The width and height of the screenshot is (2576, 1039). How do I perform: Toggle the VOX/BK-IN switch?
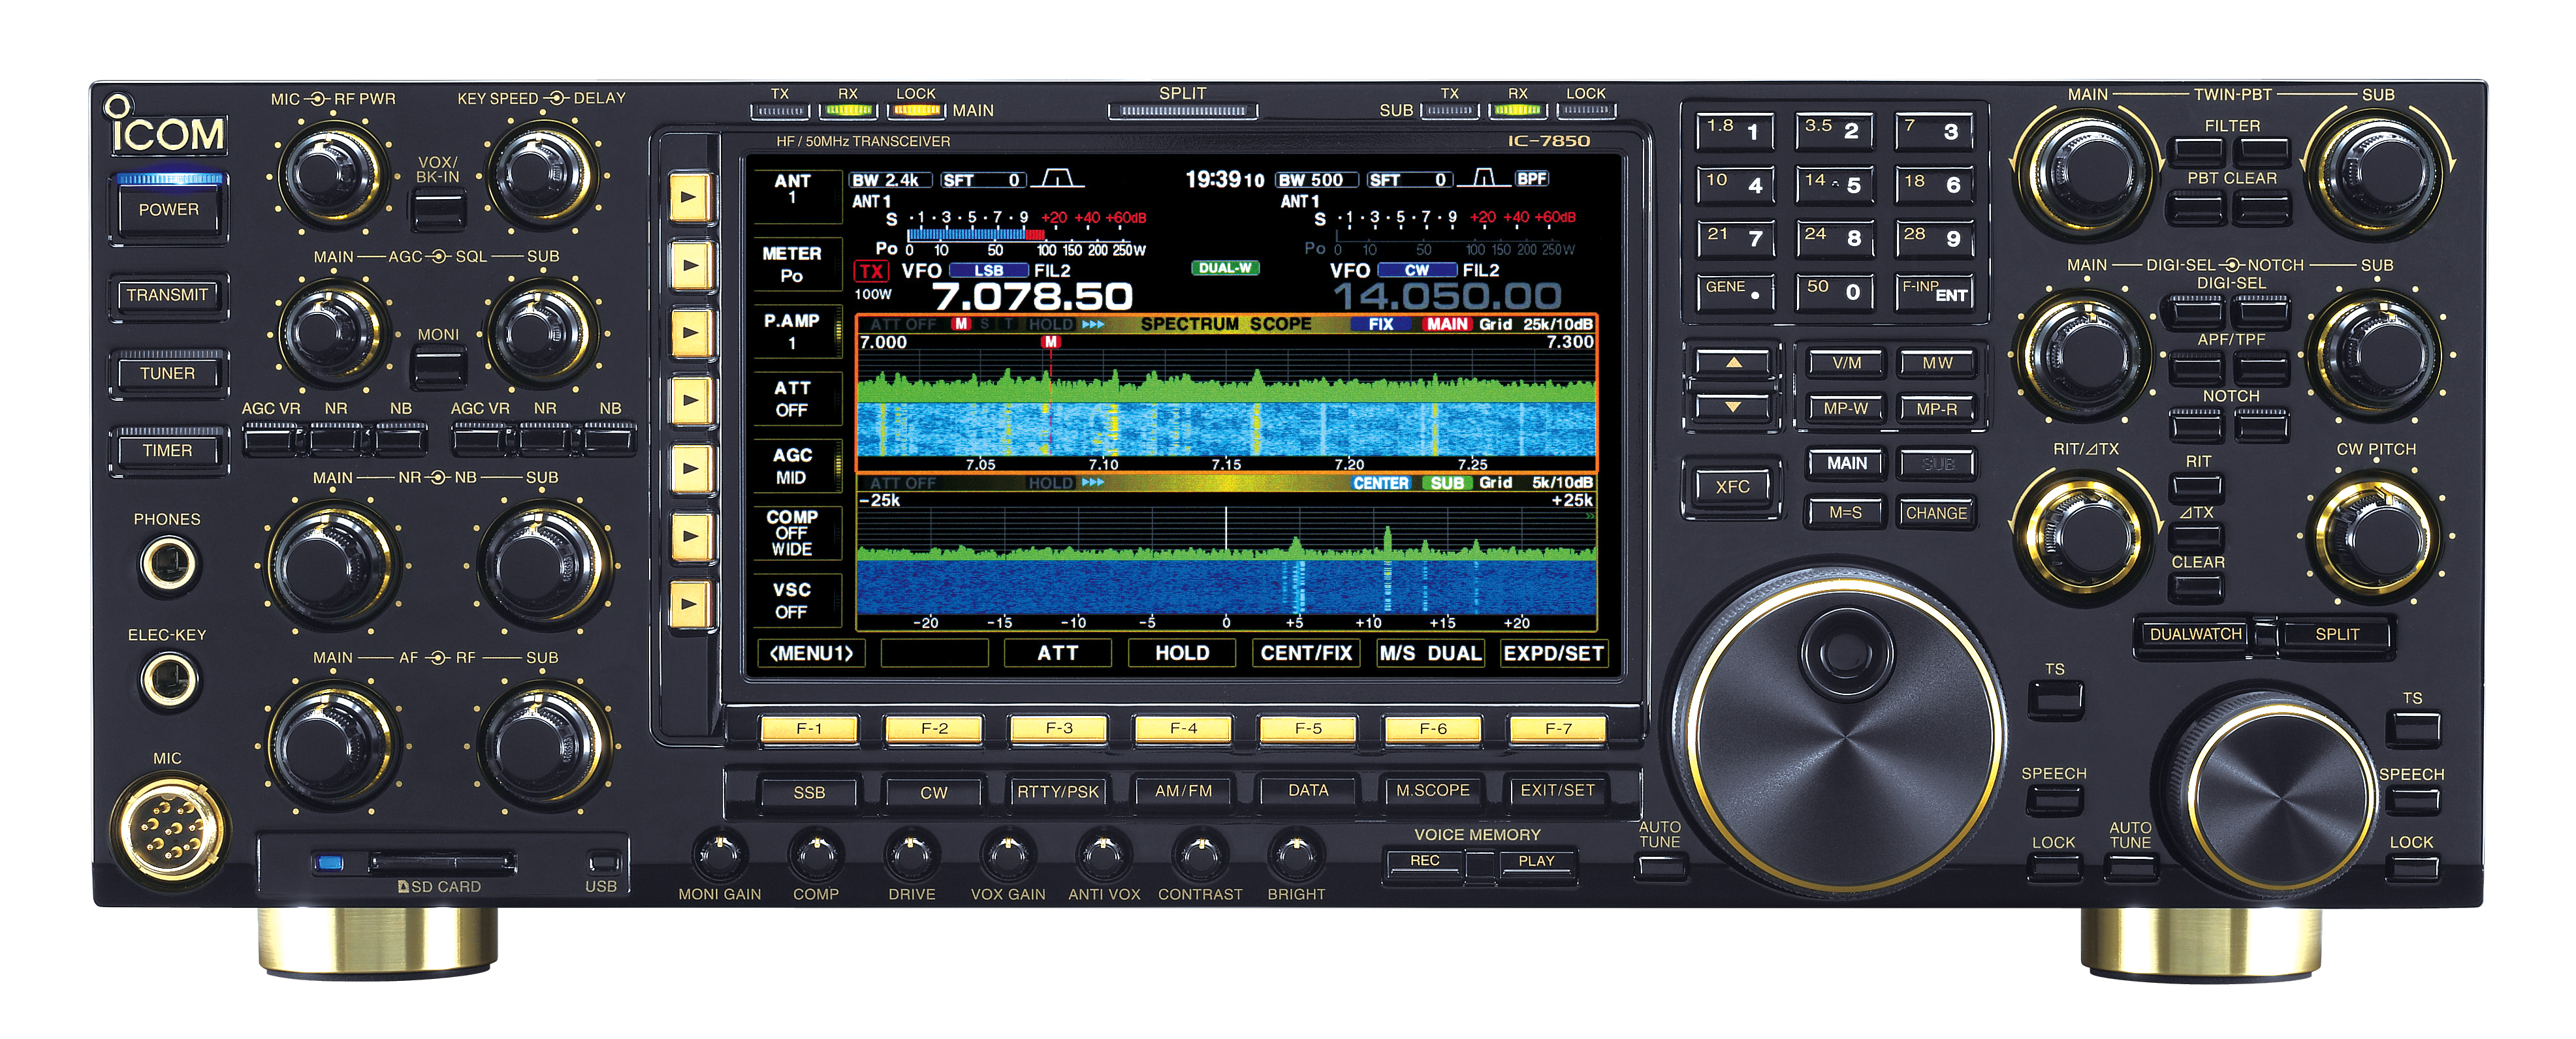coord(438,209)
